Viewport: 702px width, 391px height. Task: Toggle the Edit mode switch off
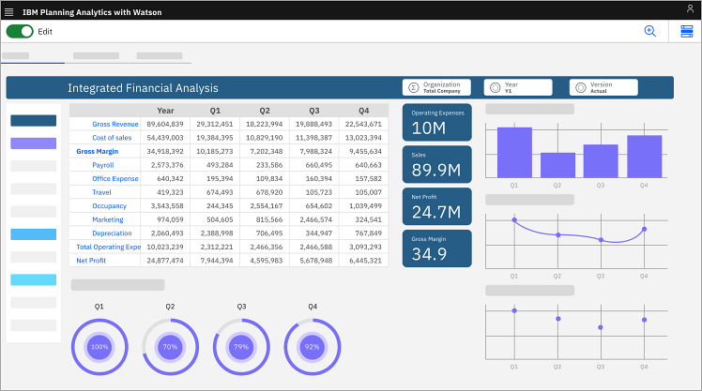pyautogui.click(x=20, y=31)
